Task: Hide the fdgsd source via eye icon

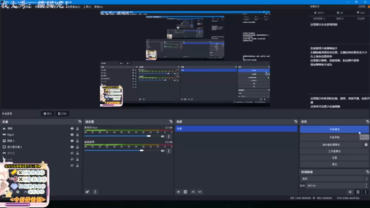Action: tap(72, 135)
